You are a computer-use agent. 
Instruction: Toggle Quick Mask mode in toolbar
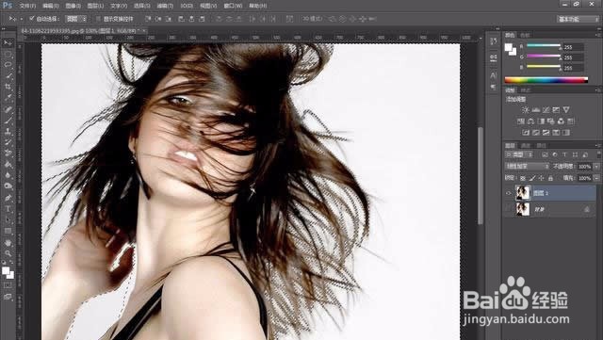pyautogui.click(x=8, y=285)
